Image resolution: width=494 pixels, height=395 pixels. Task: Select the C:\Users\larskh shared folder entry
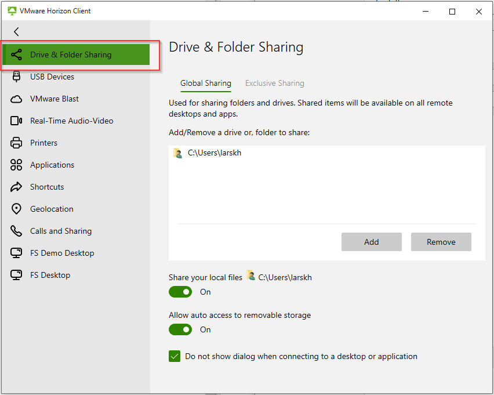point(214,154)
